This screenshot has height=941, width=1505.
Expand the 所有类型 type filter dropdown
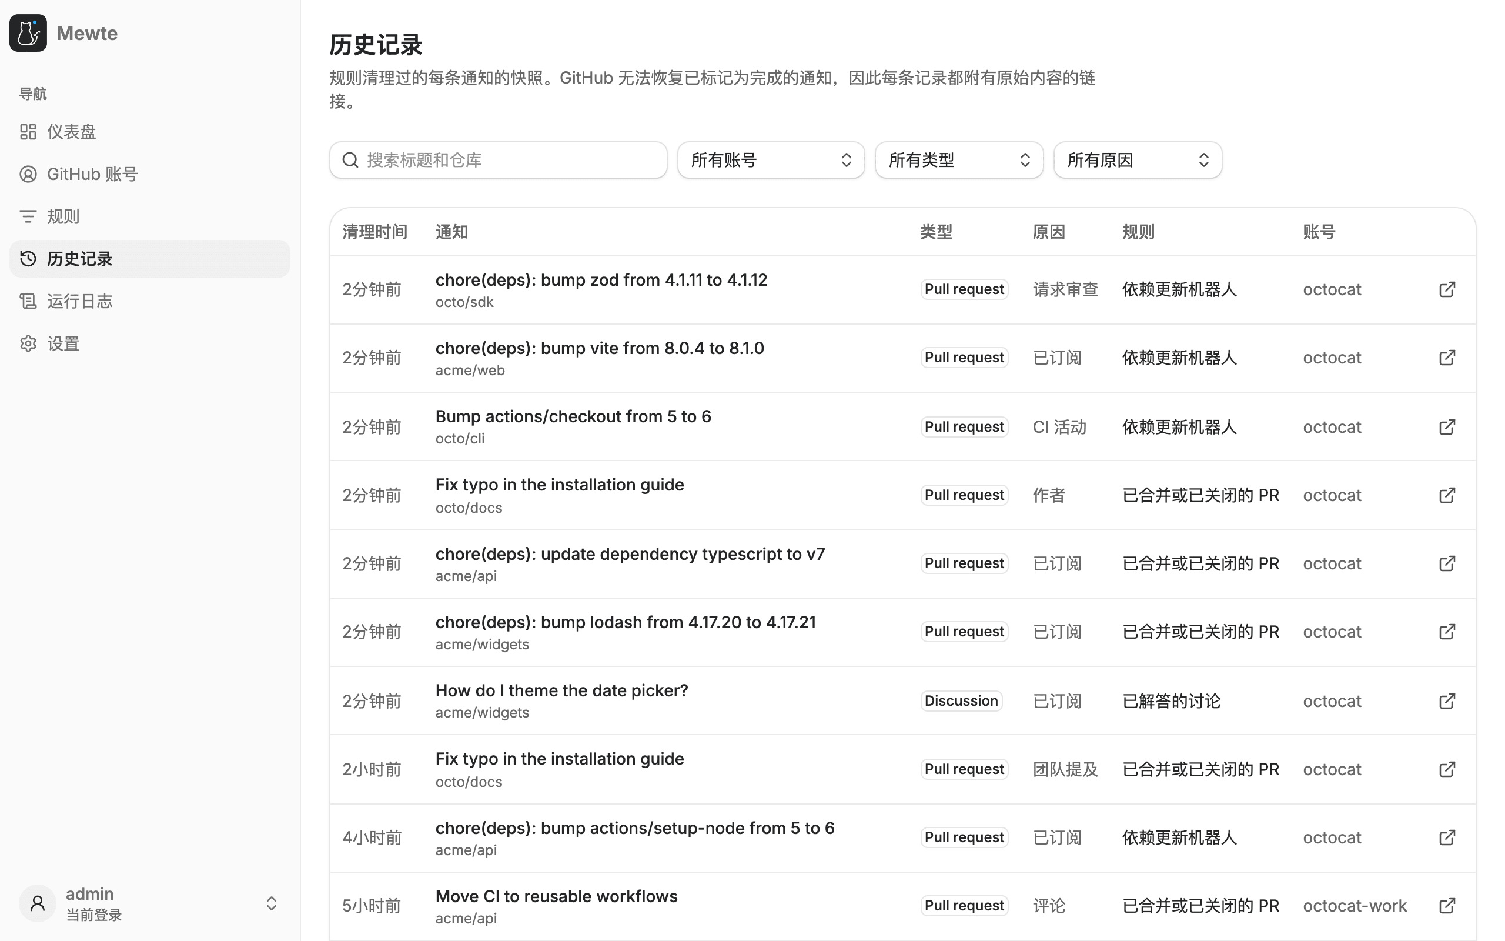pos(958,160)
